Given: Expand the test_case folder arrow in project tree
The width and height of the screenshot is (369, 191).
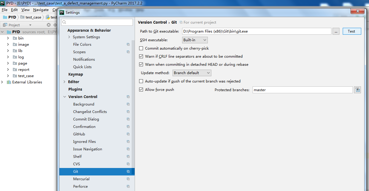Looking at the screenshot, I should 8,76.
